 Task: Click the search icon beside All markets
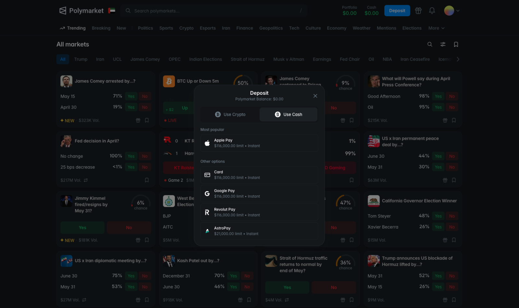click(x=430, y=44)
